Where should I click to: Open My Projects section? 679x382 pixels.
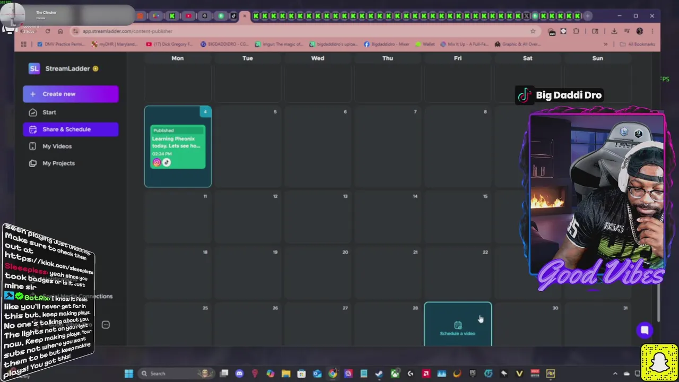[x=58, y=163]
